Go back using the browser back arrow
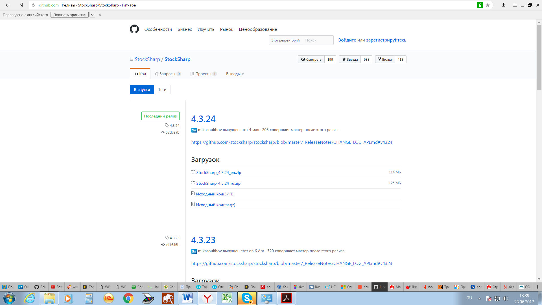The height and width of the screenshot is (305, 542). pyautogui.click(x=8, y=5)
